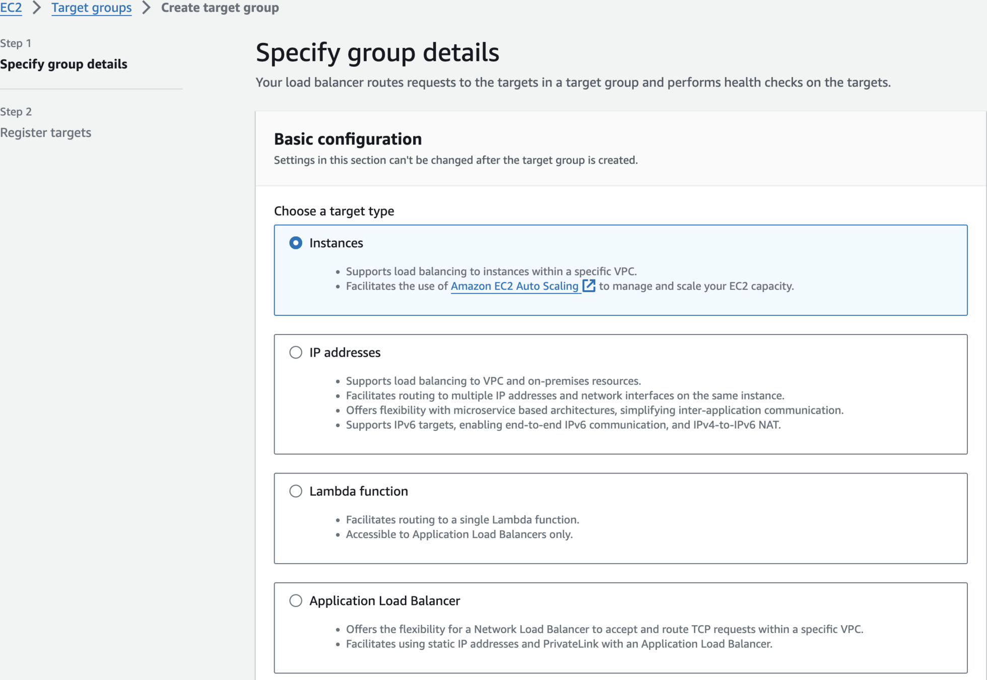The width and height of the screenshot is (987, 680).
Task: Click the IP addresses option label
Action: coord(345,352)
